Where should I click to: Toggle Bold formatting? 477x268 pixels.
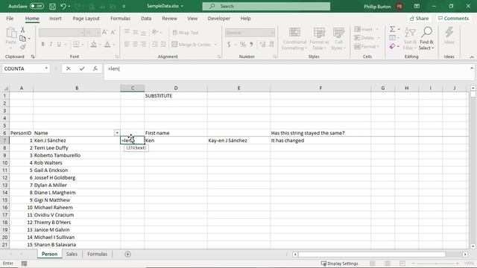point(43,45)
